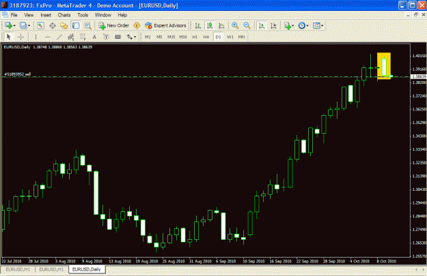The image size is (427, 276).
Task: Switch to second EURUSD,H1 chart tab
Action: pyautogui.click(x=51, y=269)
